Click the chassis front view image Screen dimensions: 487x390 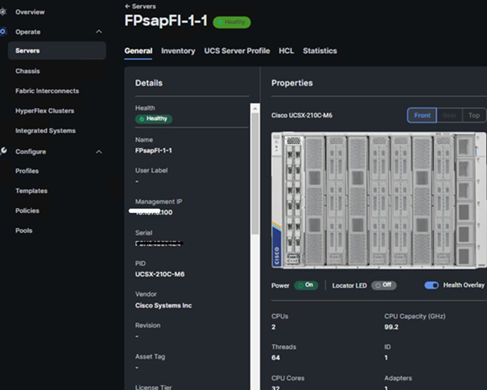point(378,201)
